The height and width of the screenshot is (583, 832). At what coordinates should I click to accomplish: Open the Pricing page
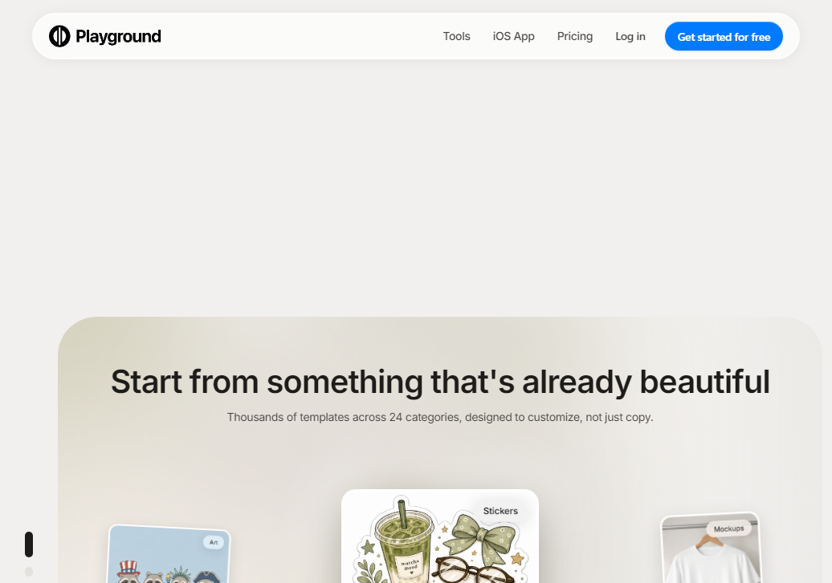tap(575, 36)
